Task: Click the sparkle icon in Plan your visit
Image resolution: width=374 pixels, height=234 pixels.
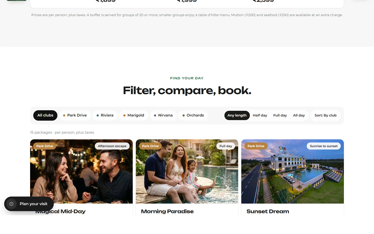Action: click(x=11, y=204)
